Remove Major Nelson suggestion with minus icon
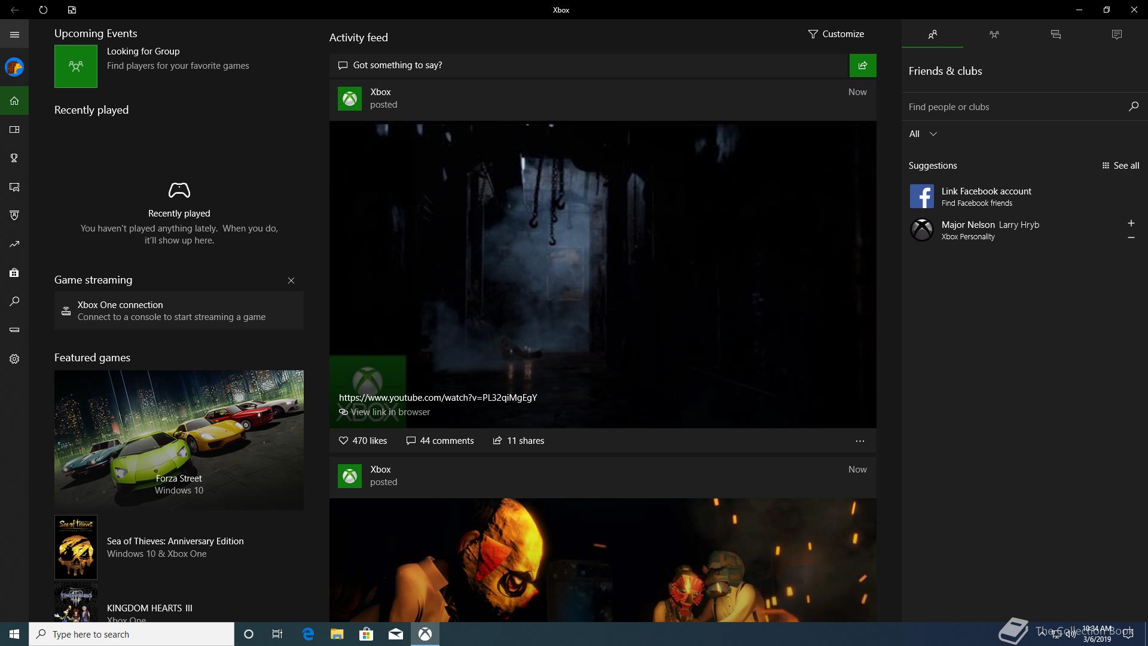 click(1131, 237)
